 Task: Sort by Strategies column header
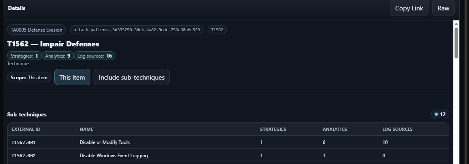[273, 129]
